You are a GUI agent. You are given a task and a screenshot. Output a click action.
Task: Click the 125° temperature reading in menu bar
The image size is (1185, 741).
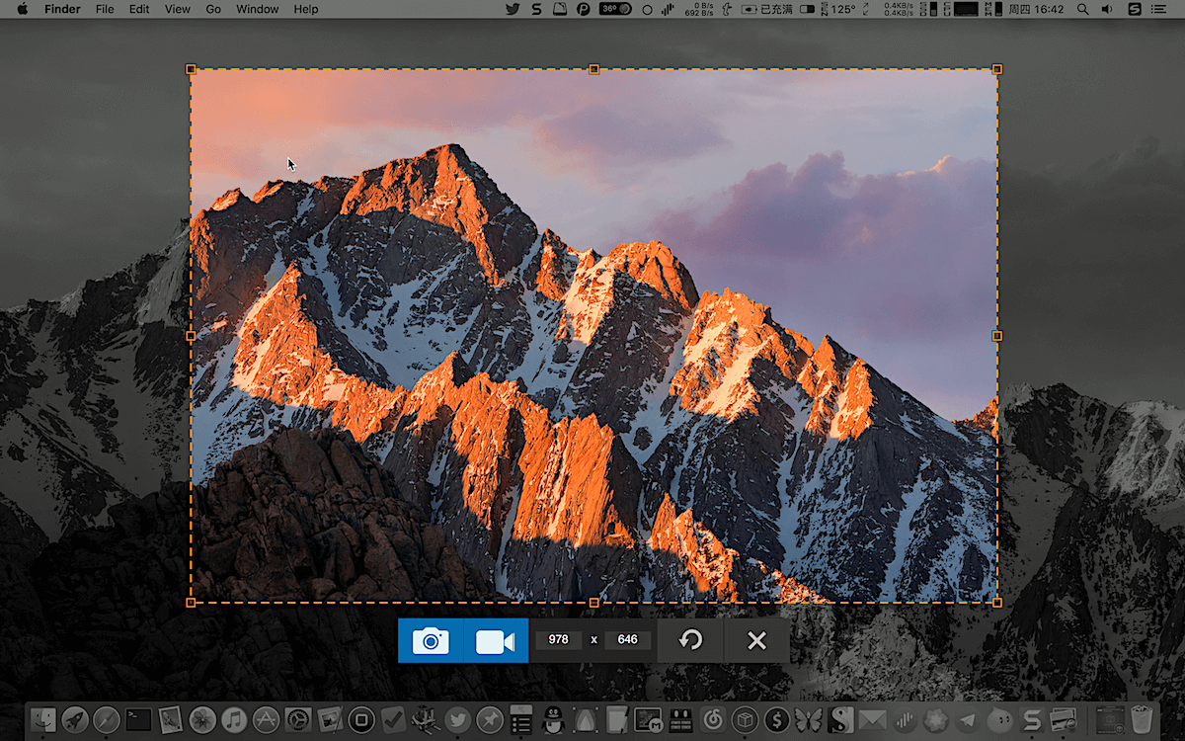click(842, 9)
